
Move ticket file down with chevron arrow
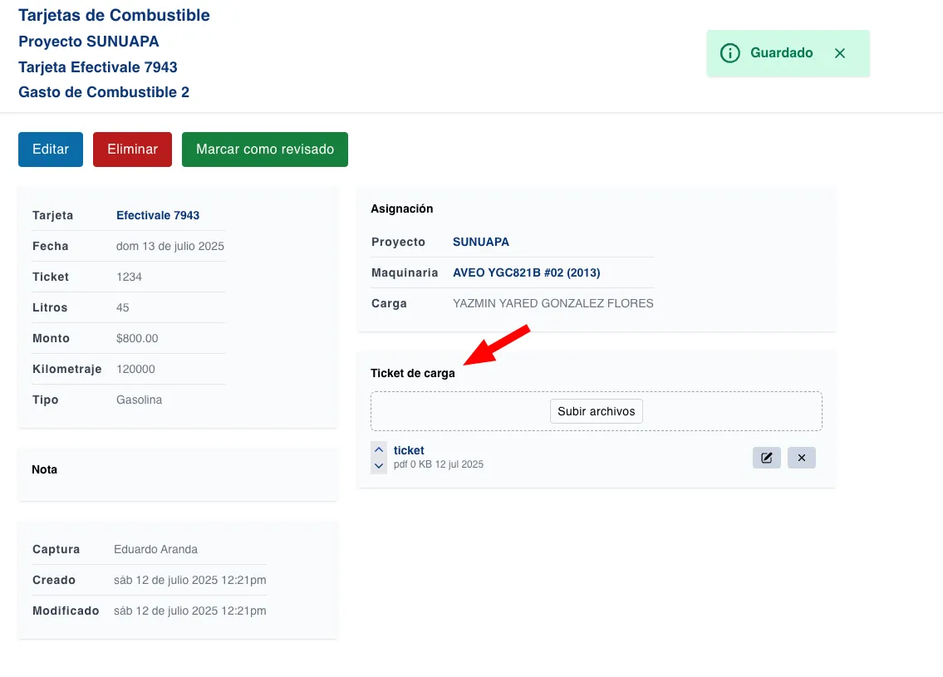coord(379,466)
